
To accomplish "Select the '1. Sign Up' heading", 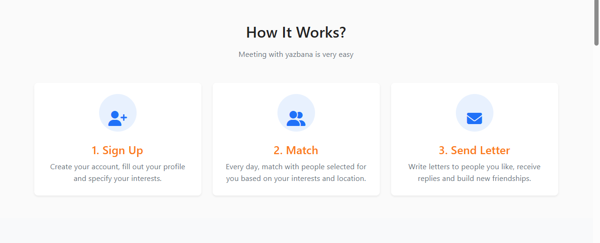I will tap(117, 150).
